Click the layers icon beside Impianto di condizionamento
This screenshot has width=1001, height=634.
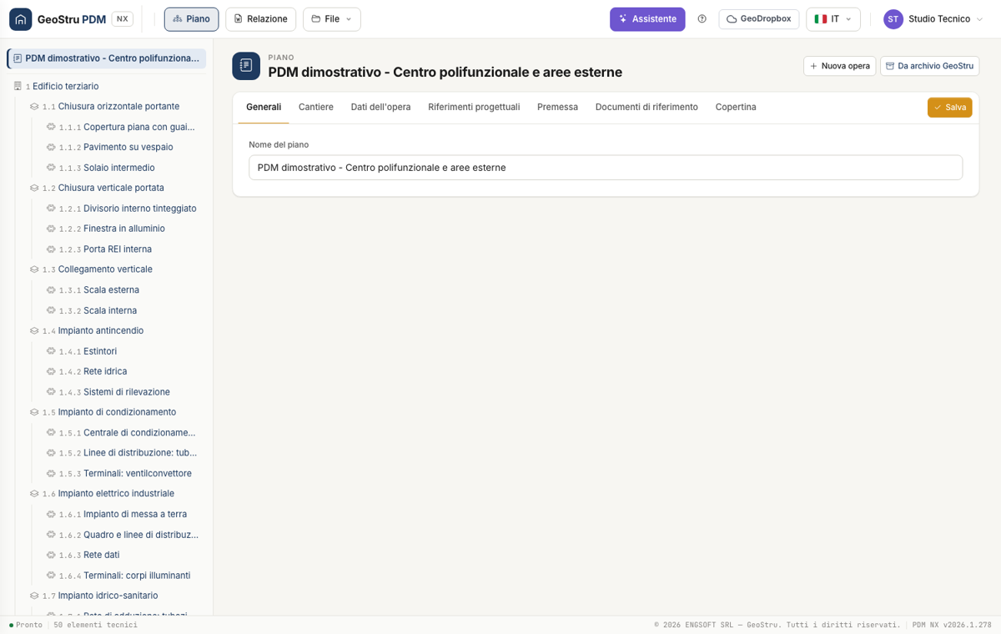click(34, 412)
